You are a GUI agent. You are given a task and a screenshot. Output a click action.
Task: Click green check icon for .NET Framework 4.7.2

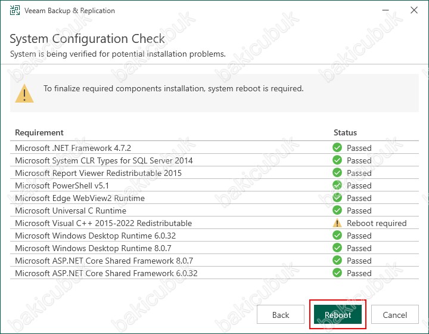click(337, 147)
